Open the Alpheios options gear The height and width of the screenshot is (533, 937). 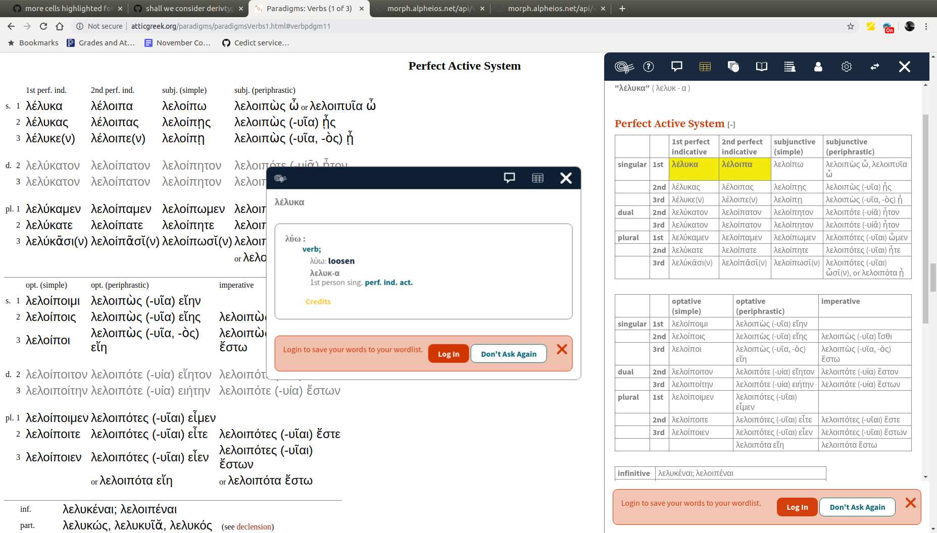click(847, 66)
